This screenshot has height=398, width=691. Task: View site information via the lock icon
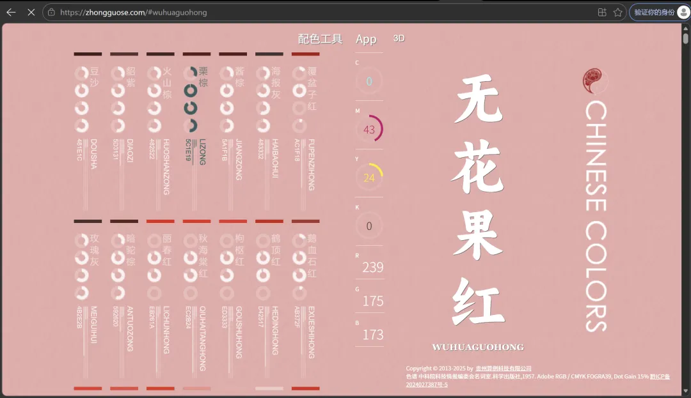51,12
